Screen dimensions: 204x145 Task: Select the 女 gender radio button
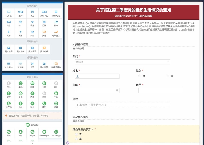point(168,76)
